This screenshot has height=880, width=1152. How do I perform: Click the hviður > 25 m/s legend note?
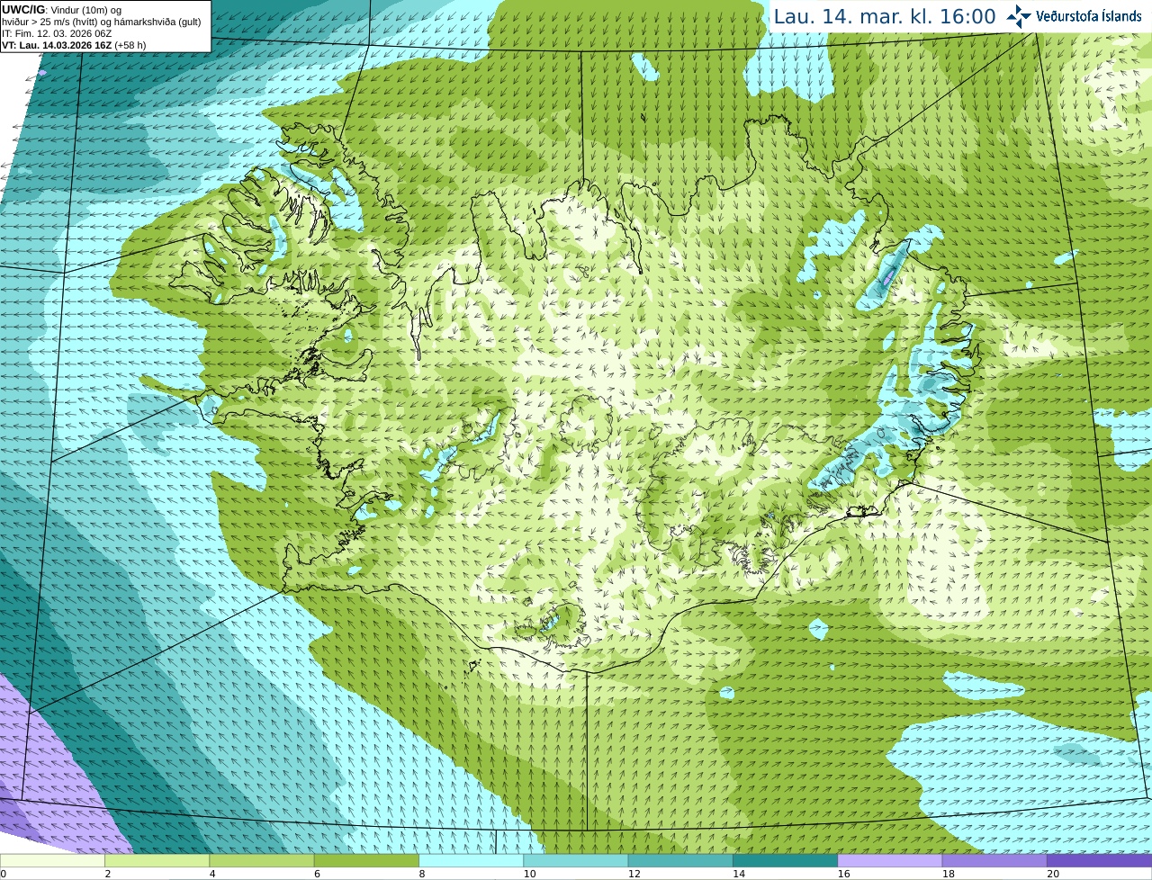click(x=101, y=22)
